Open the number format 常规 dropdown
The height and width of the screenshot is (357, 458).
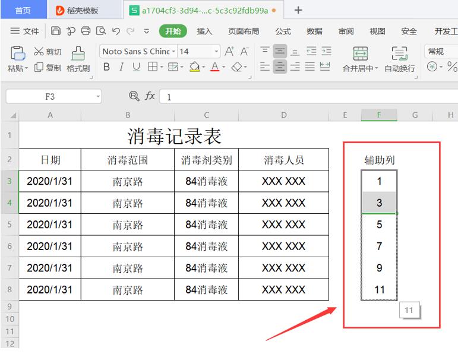coord(441,52)
